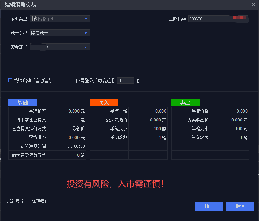Click 加载参数 link

16,201
